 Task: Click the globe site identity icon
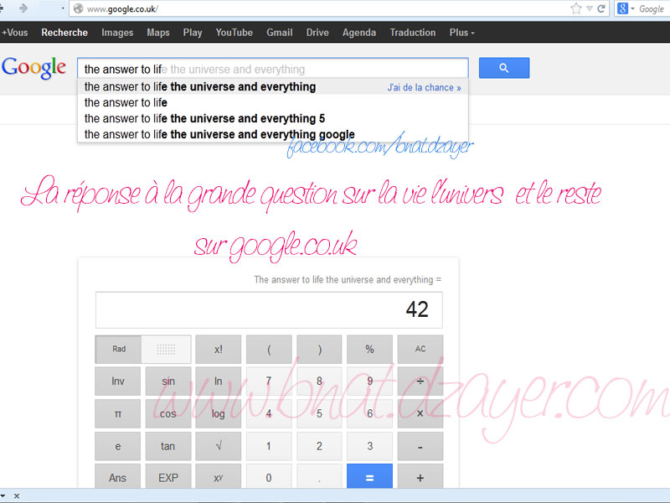pyautogui.click(x=78, y=8)
